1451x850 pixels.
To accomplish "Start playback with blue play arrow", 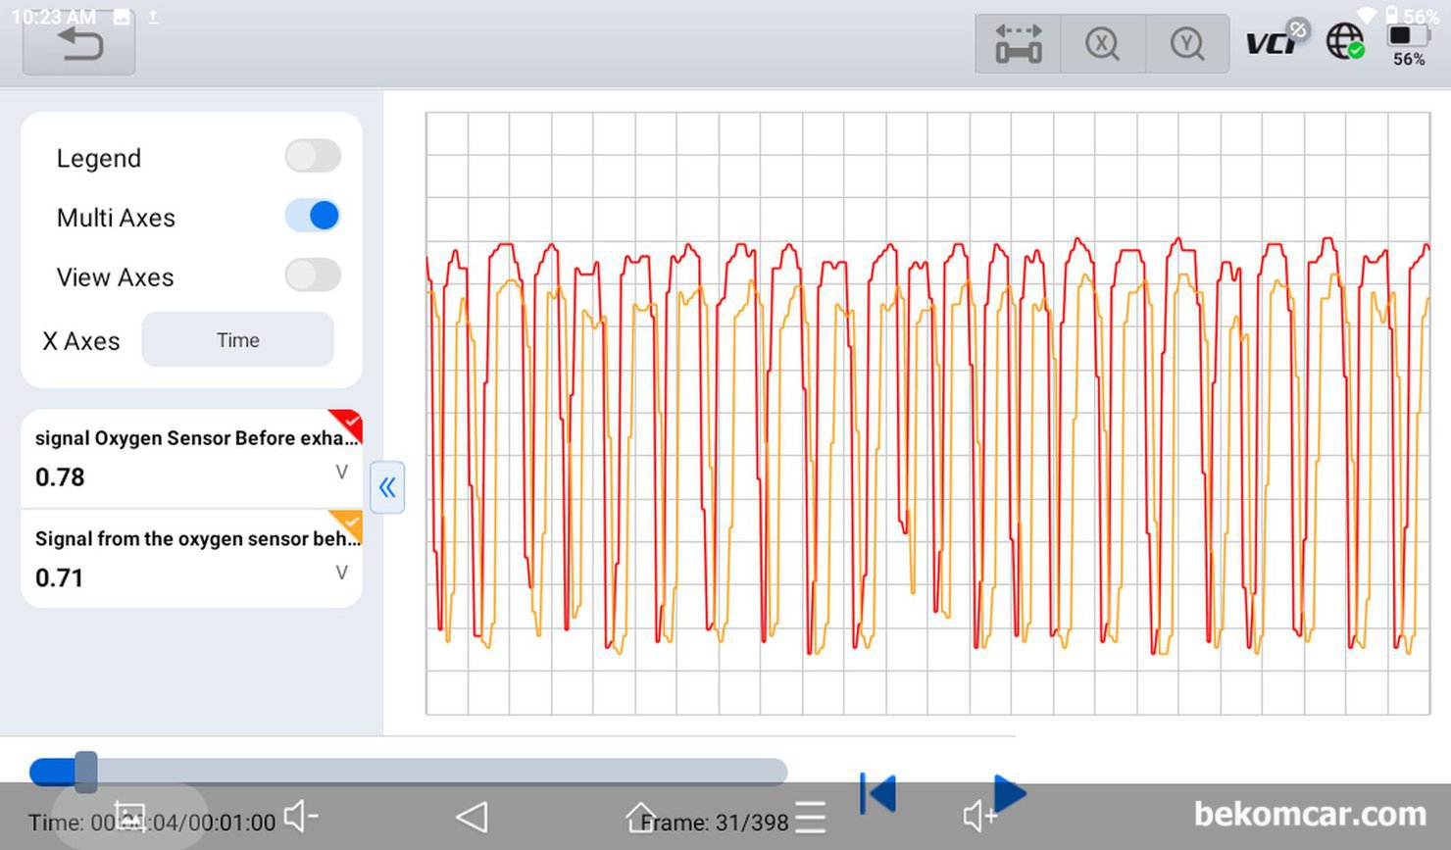I will click(1009, 792).
